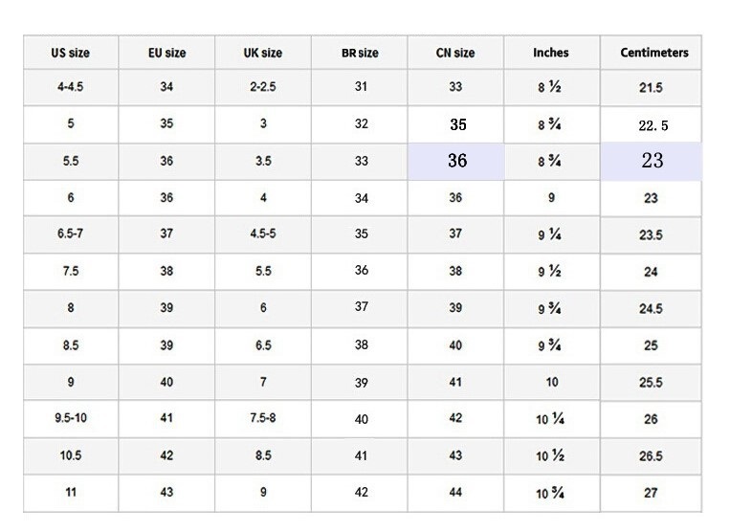730x532 pixels.
Task: Select the UK size header cell
Action: (x=263, y=54)
